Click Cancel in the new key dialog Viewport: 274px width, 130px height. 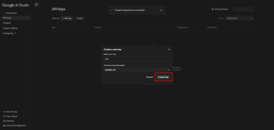[149, 77]
